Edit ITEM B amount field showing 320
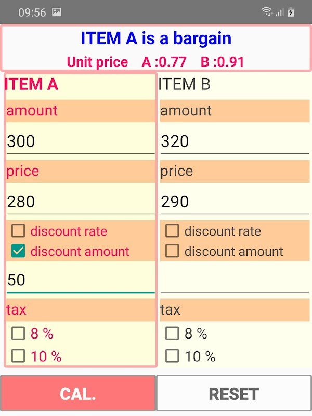 pos(234,141)
